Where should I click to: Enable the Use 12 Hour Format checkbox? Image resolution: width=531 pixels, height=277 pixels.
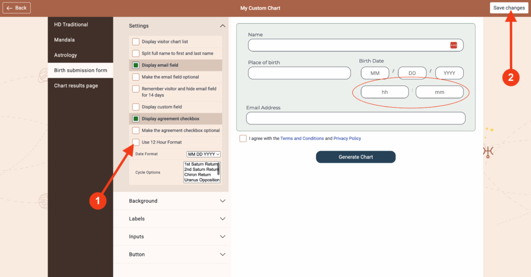tap(136, 142)
